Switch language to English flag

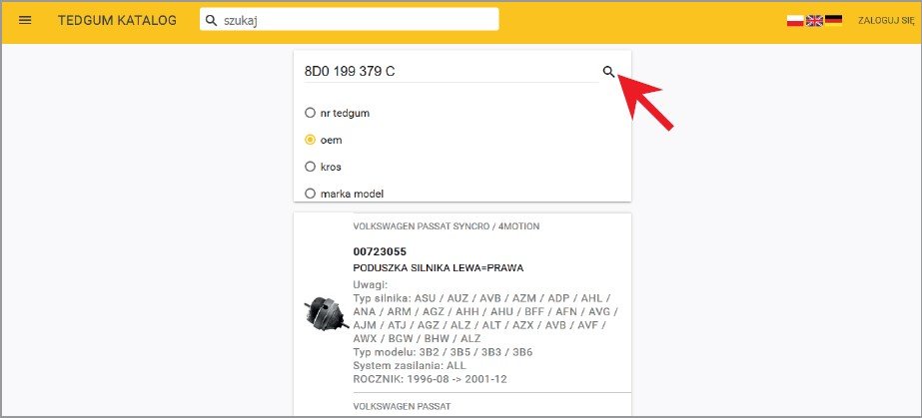814,21
